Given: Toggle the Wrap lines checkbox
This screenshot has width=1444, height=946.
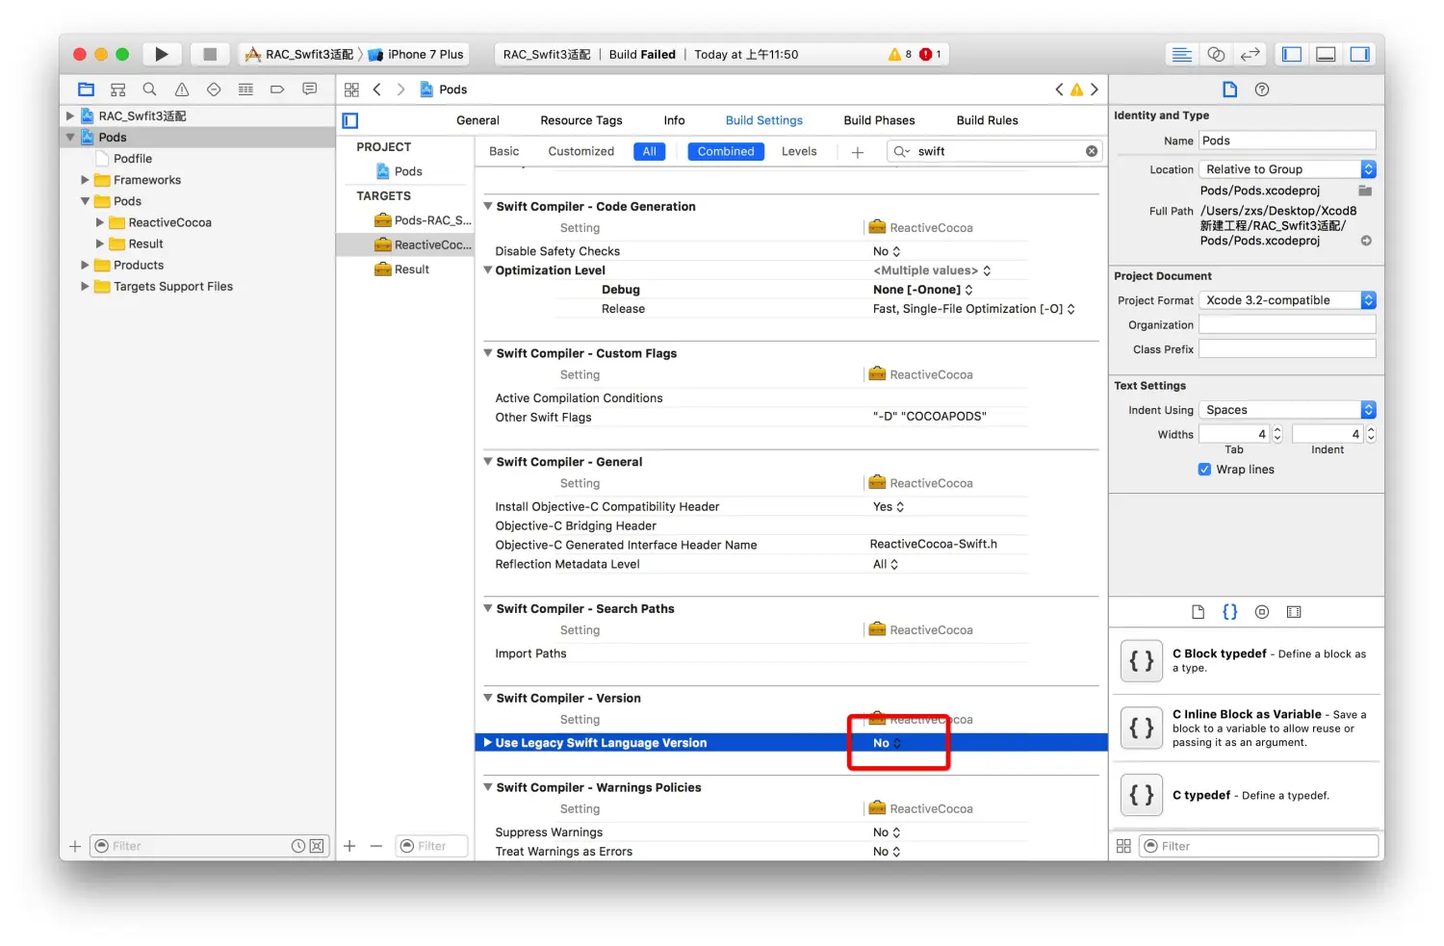Looking at the screenshot, I should click(x=1204, y=470).
